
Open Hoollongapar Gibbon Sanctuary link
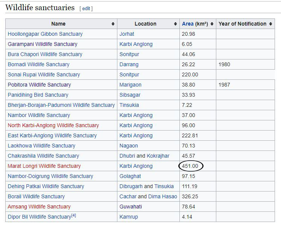point(45,34)
